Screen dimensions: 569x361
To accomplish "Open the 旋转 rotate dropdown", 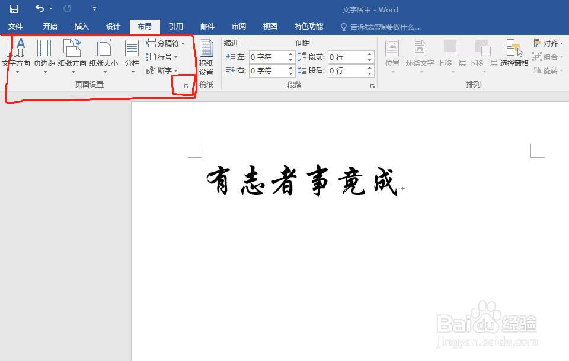I will 548,70.
